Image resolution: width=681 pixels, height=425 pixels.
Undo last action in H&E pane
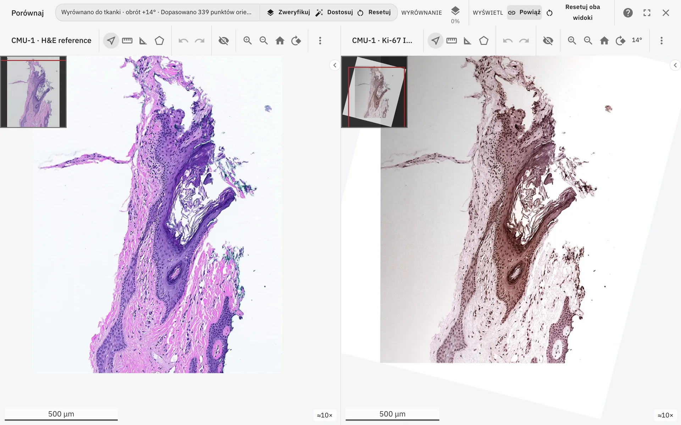183,41
